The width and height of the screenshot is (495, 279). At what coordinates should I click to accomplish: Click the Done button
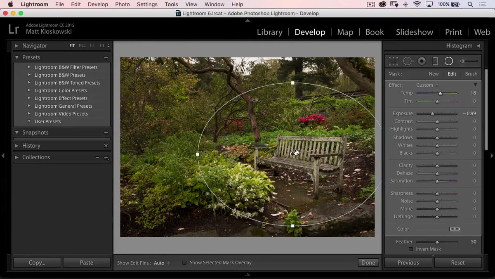368,262
